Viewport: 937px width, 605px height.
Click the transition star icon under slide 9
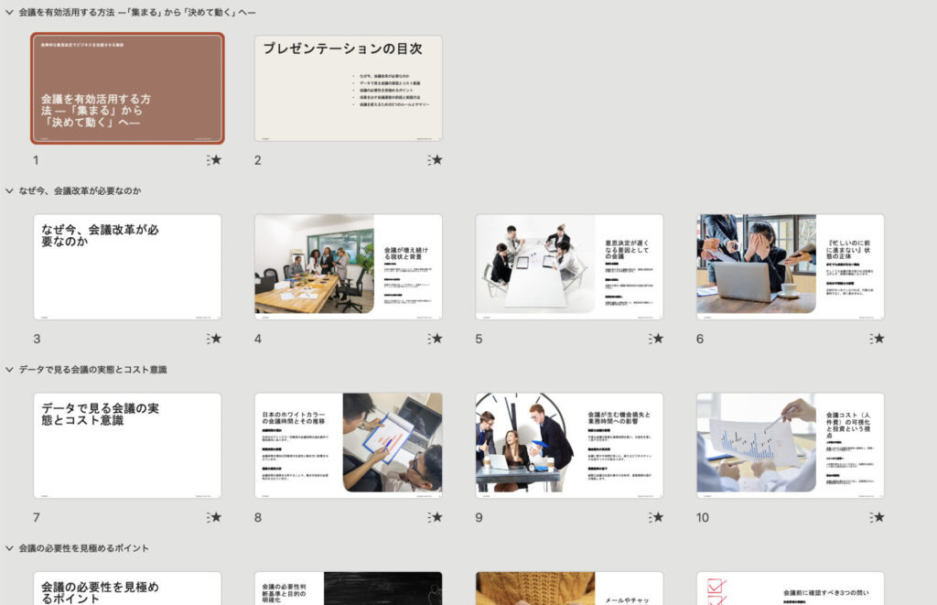(656, 517)
